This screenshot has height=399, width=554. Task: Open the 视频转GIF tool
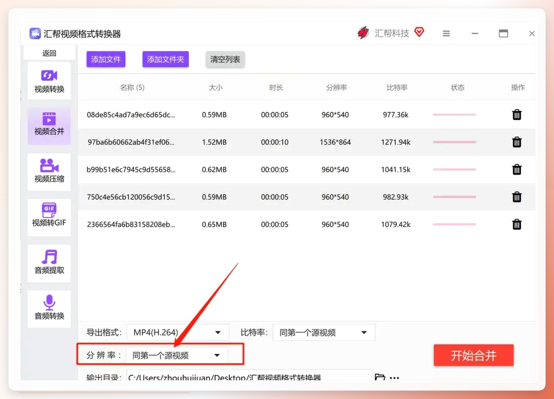pyautogui.click(x=49, y=217)
